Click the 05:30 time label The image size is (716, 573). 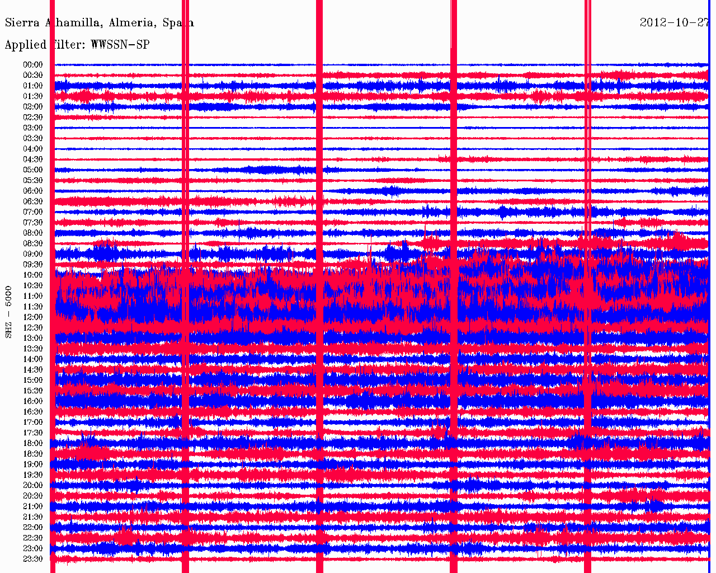click(x=33, y=181)
